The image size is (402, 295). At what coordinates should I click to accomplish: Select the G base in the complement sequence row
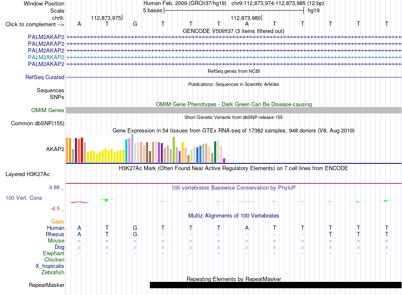[135, 24]
